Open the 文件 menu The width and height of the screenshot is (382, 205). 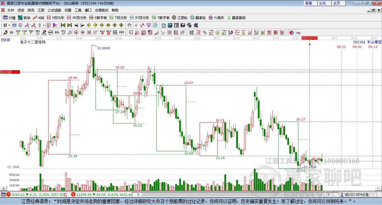(10, 10)
